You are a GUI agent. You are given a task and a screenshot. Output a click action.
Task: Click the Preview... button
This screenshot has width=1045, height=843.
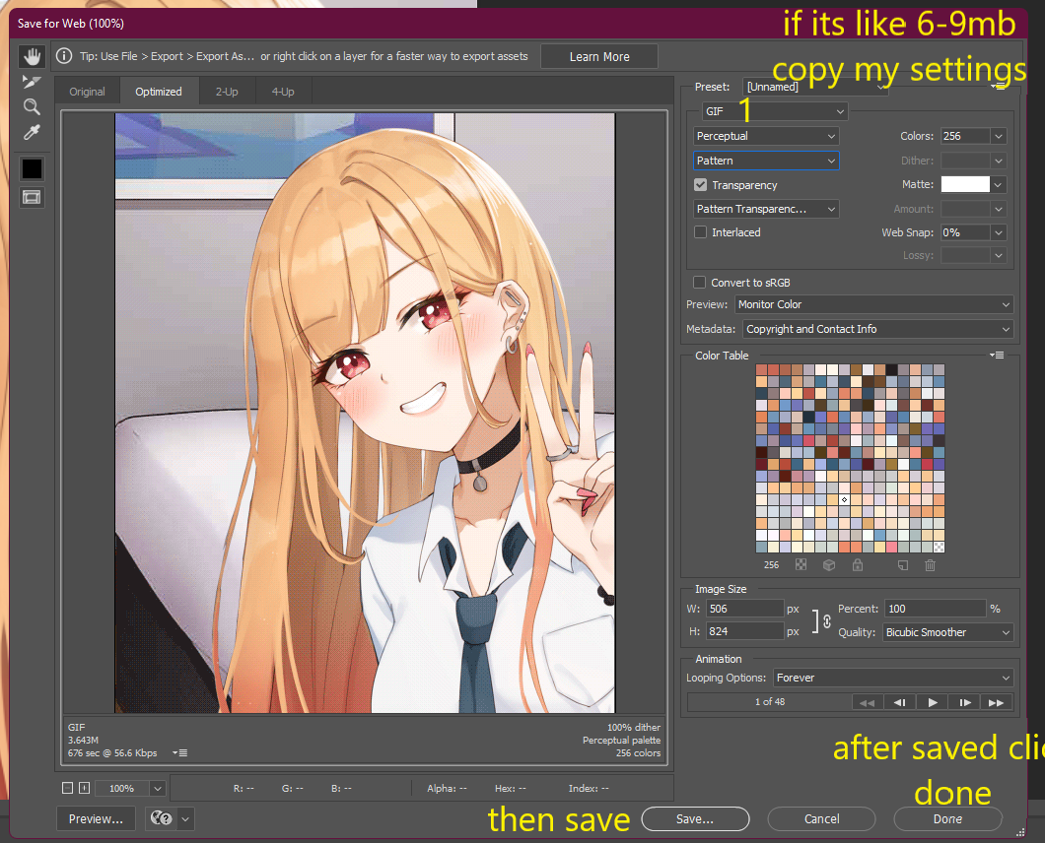point(96,819)
